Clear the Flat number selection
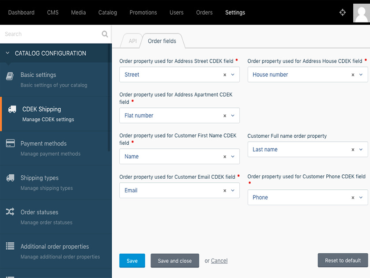Image resolution: width=370 pixels, height=278 pixels. [225, 116]
